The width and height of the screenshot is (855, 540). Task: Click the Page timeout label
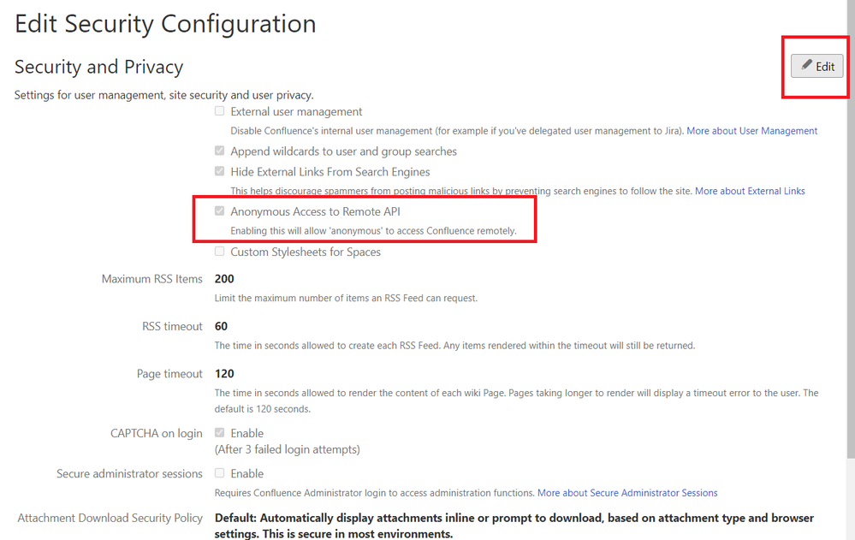click(x=169, y=374)
